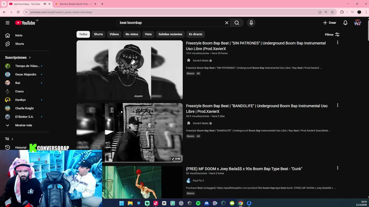Screen dimensions: 369x207
Task: Open File Explorer from the taskbar
Action: pyautogui.click(x=130, y=203)
